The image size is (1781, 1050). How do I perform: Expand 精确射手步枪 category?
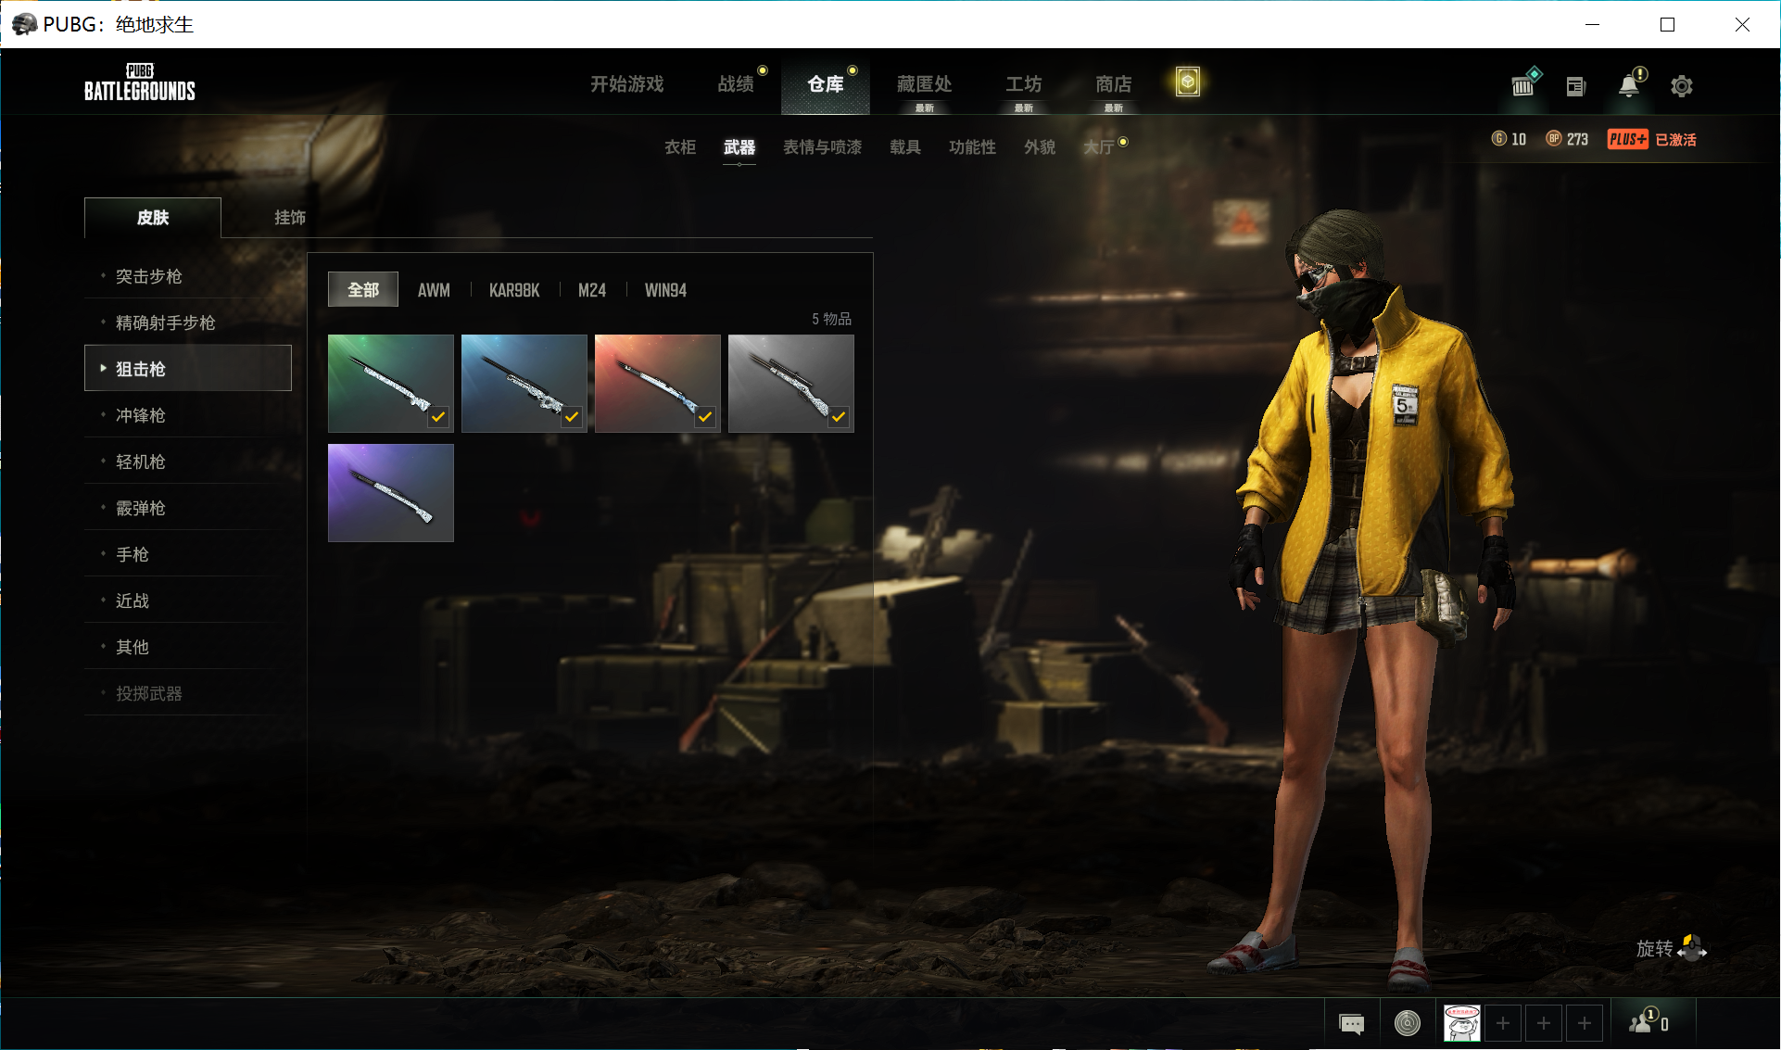(188, 323)
